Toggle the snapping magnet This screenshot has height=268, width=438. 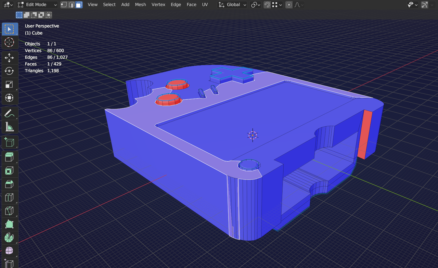click(267, 5)
